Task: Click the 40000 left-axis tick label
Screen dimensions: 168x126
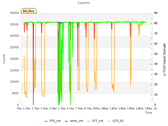Action: (x=14, y=13)
